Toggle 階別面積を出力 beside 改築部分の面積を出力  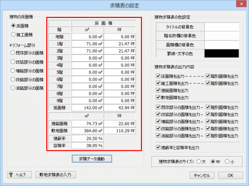click(208, 128)
